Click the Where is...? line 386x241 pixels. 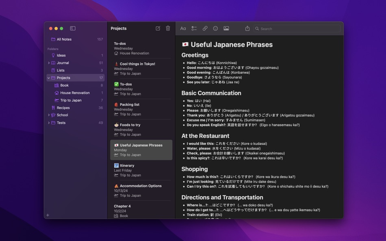(230, 205)
